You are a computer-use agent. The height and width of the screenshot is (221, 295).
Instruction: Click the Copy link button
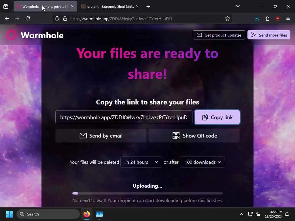coord(217,117)
